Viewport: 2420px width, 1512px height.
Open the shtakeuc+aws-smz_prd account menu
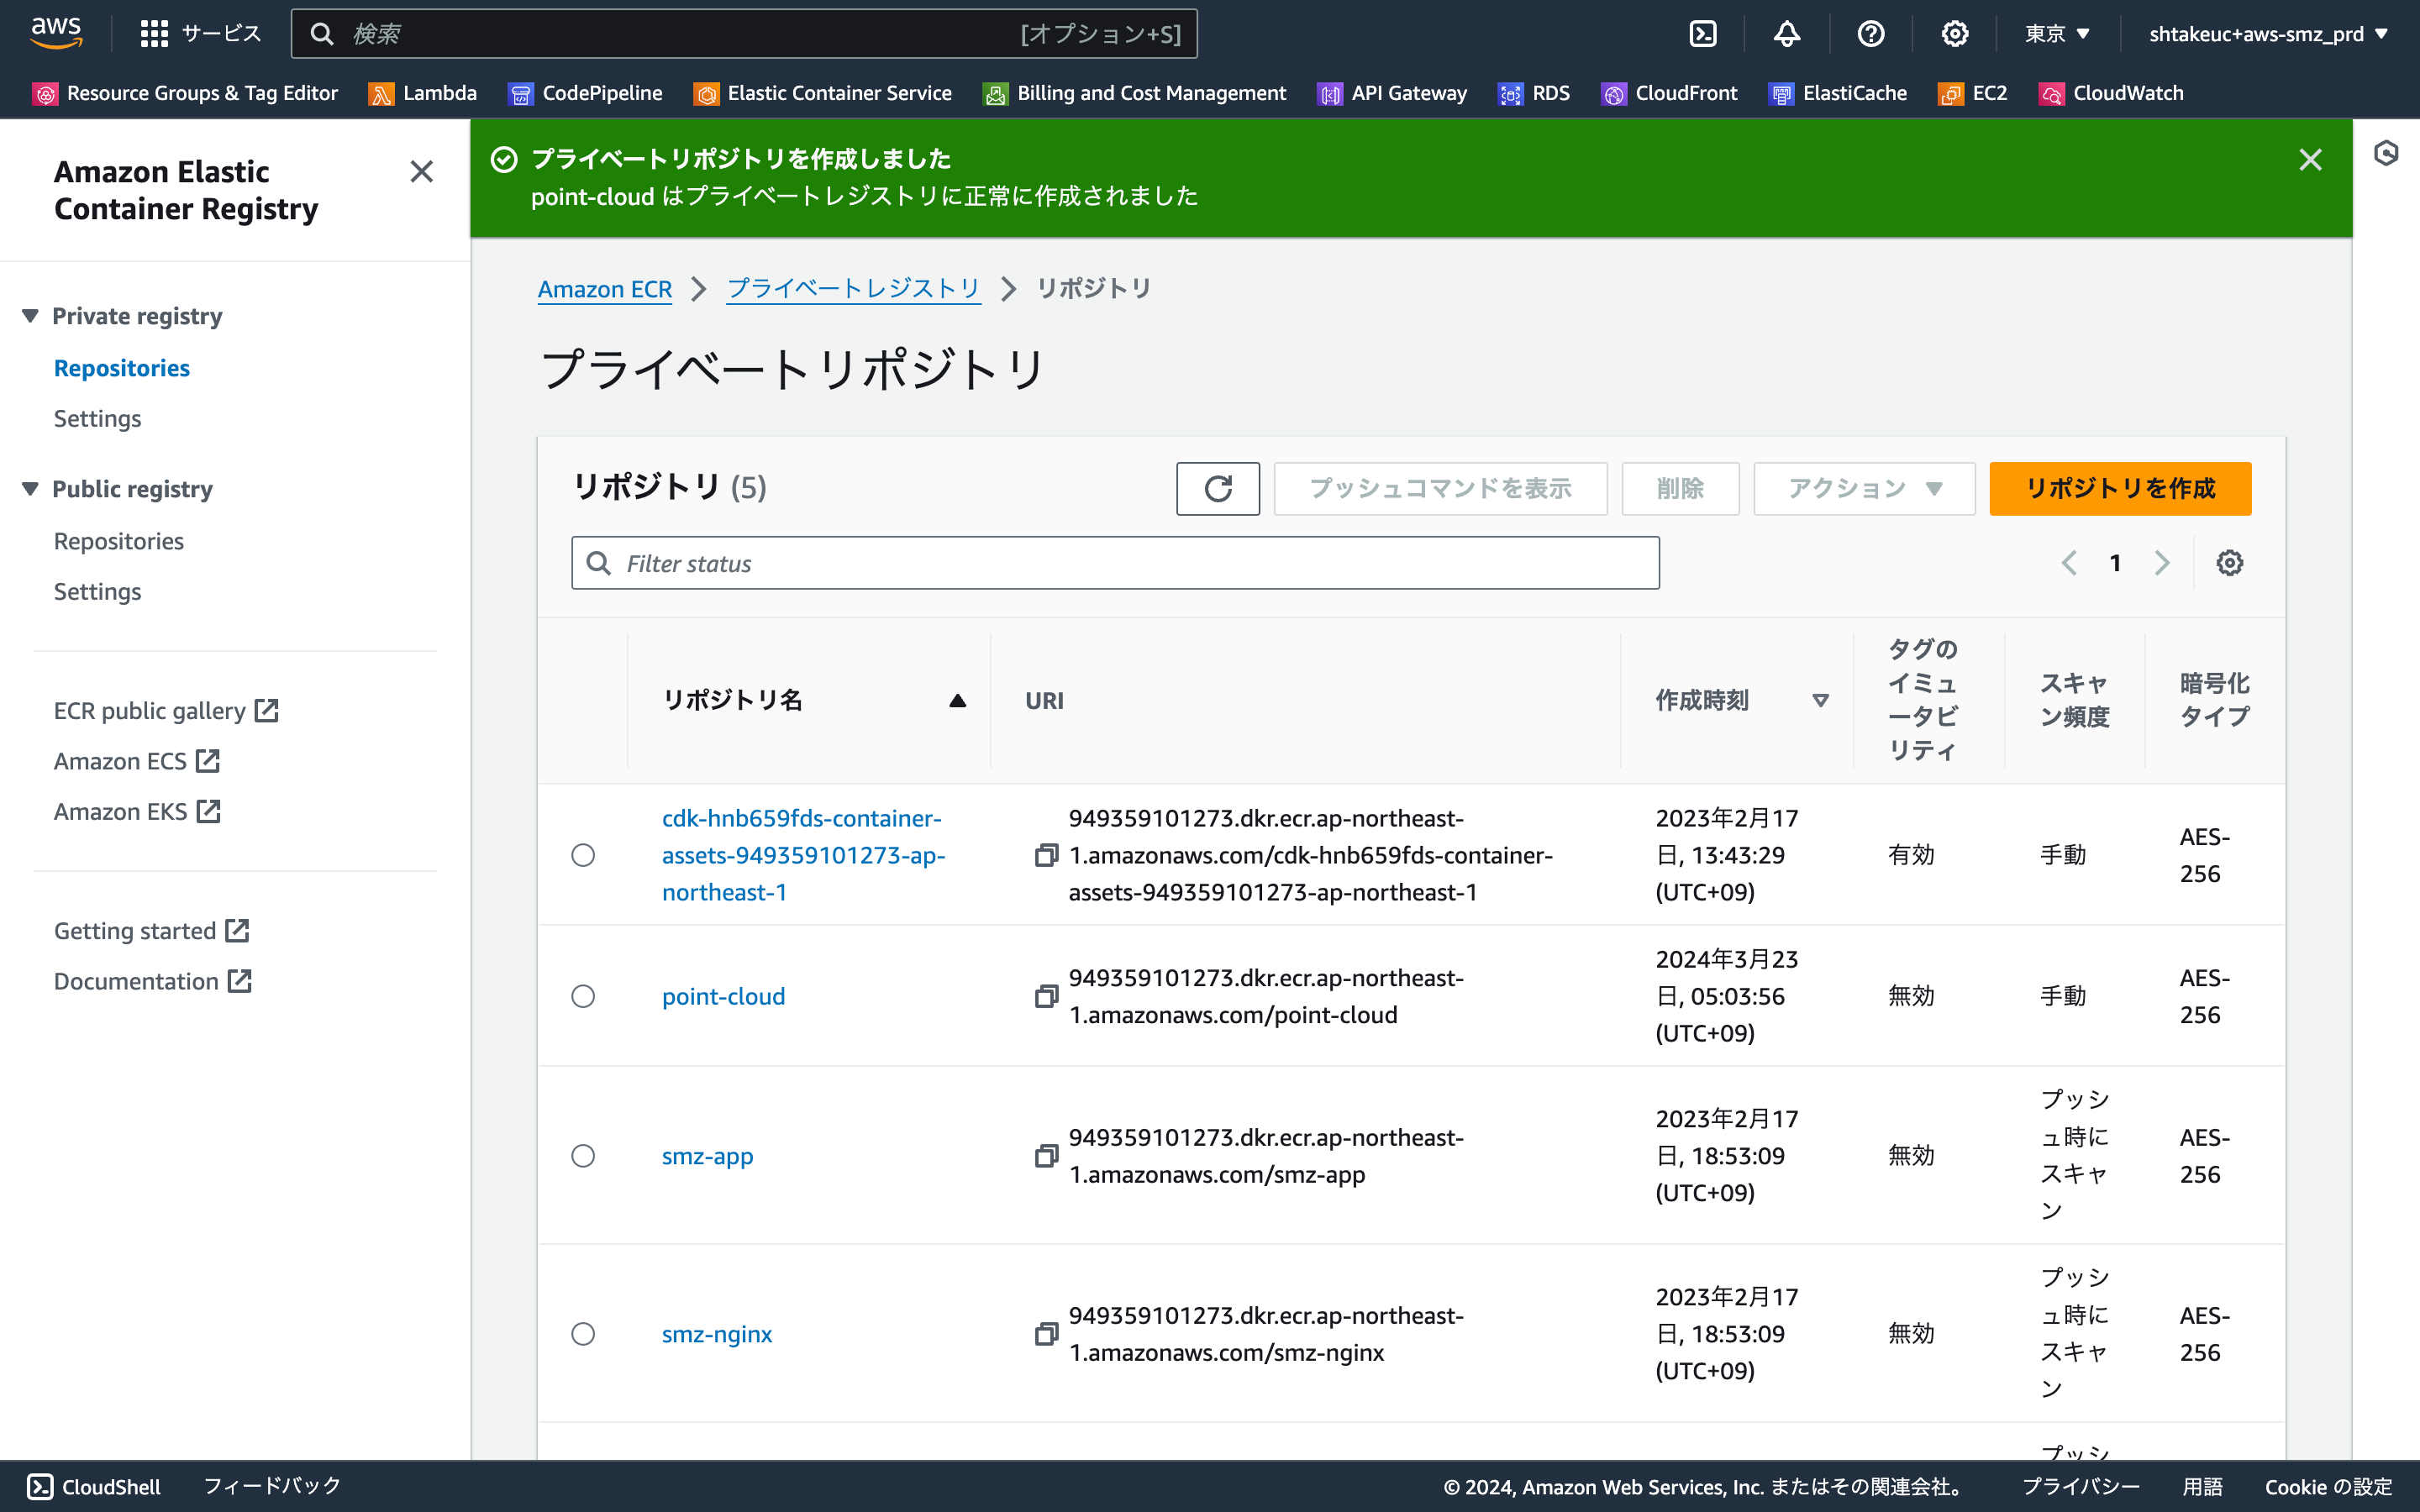pos(2268,34)
